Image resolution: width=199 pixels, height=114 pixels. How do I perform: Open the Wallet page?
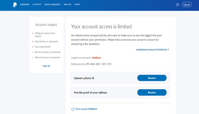pos(68,5)
